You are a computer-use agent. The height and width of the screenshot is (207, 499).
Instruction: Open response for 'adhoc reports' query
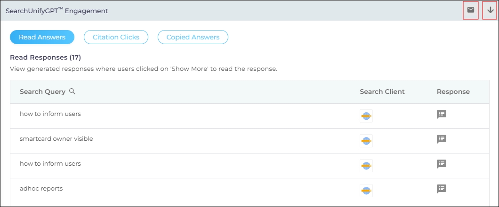coord(441,189)
